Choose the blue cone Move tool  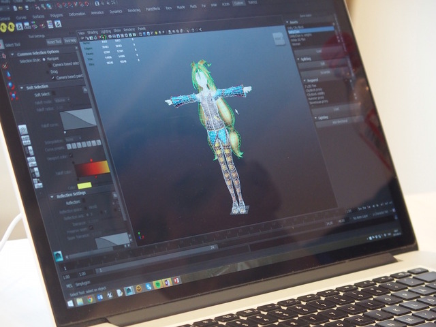[9, 75]
